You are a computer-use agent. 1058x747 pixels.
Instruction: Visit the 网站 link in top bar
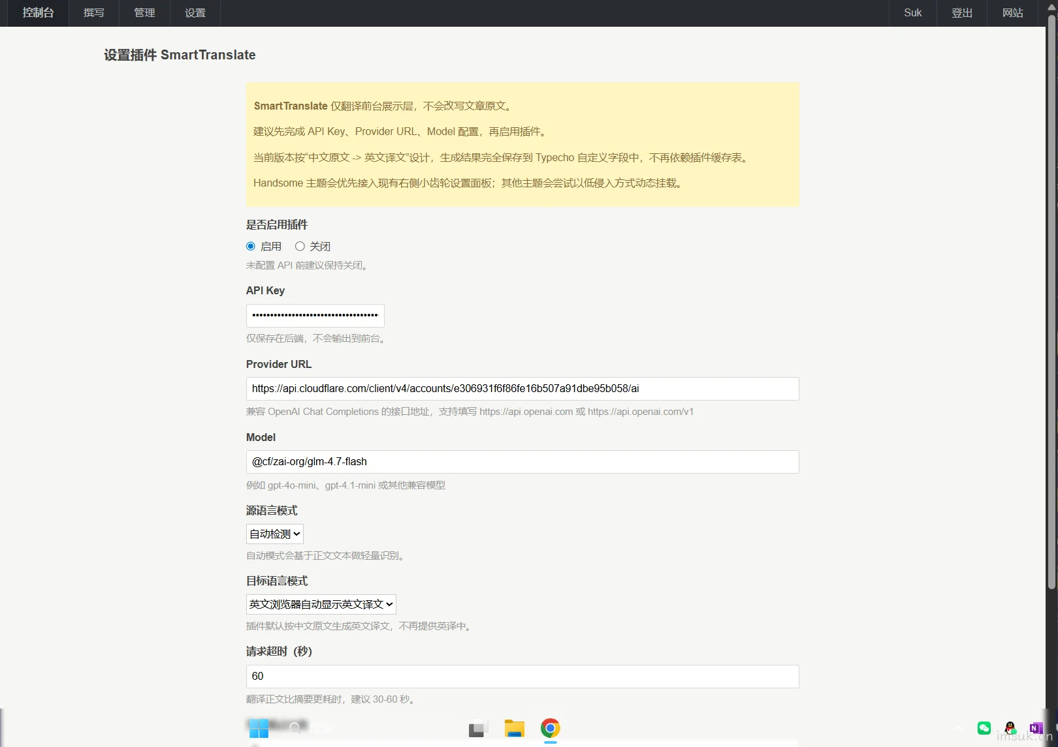(x=1013, y=13)
